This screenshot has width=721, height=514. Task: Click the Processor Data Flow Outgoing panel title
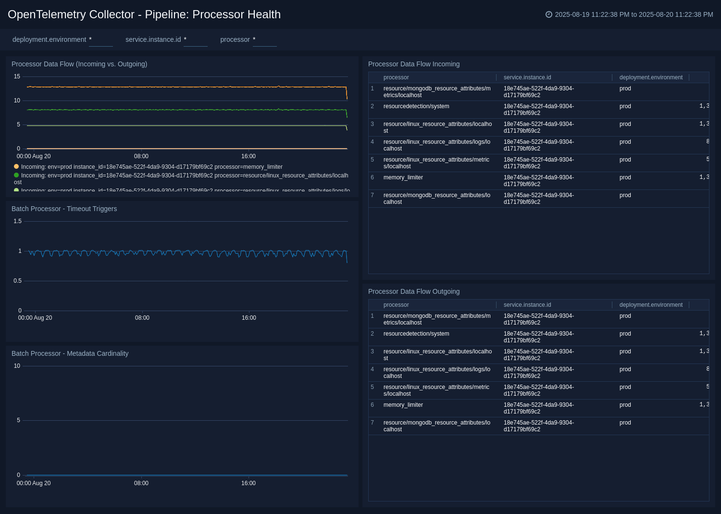(x=414, y=291)
